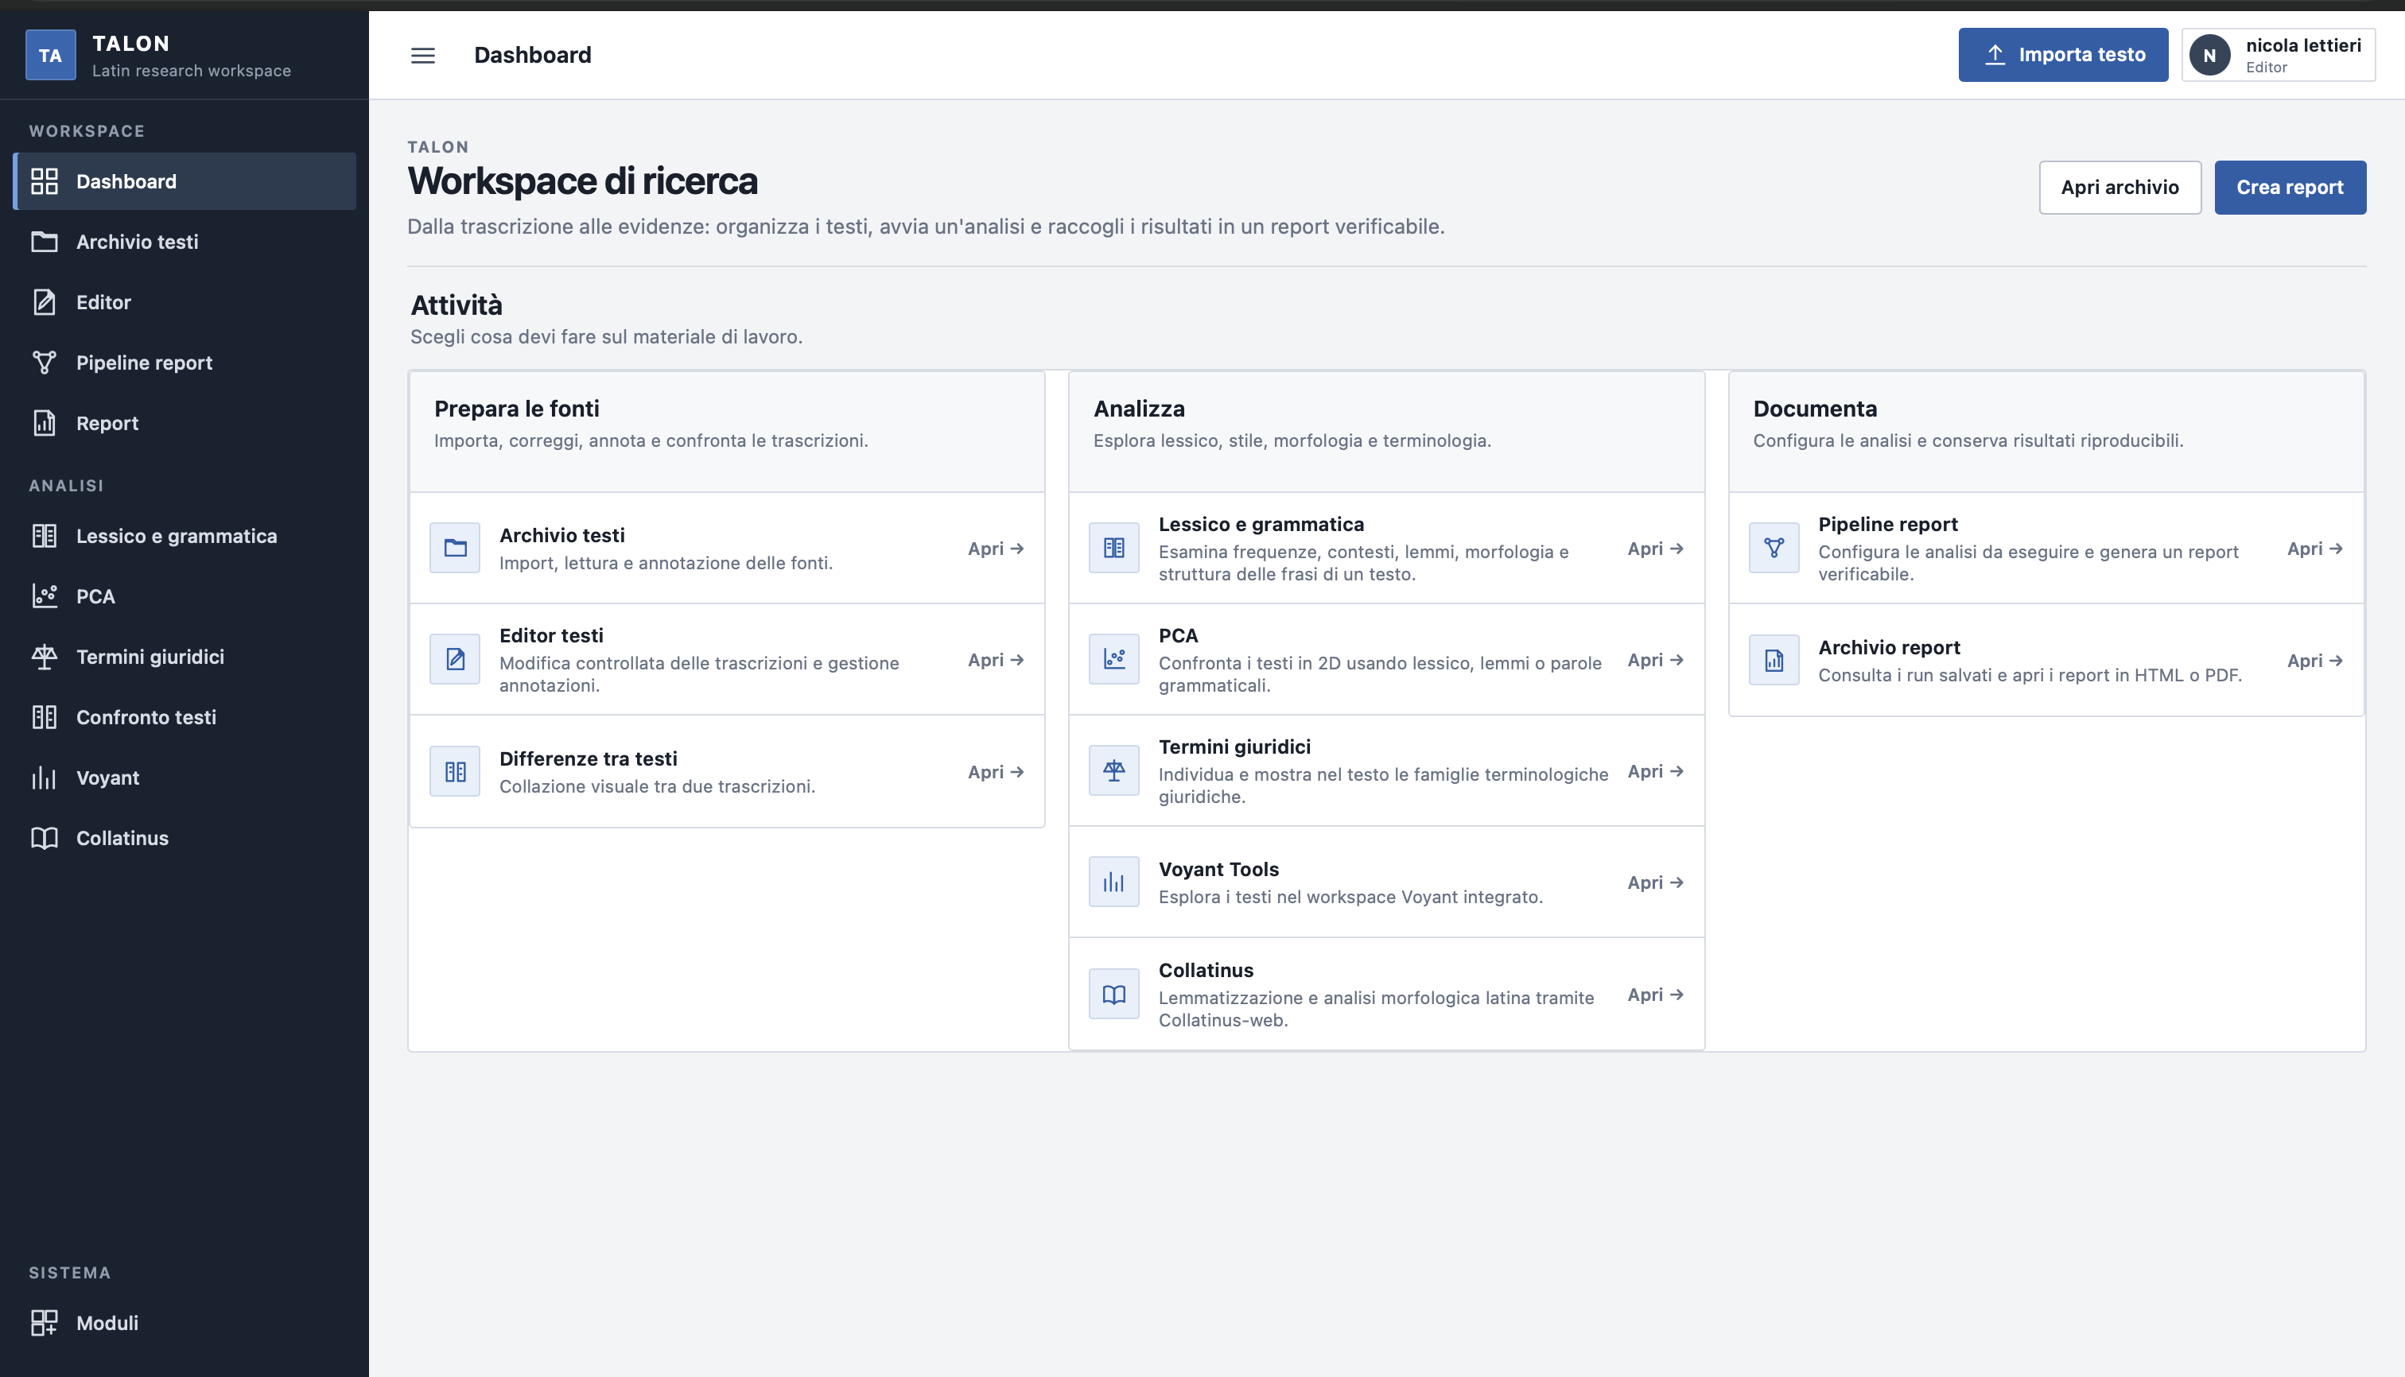
Task: Click the Report document icon in sidebar
Action: [x=45, y=423]
